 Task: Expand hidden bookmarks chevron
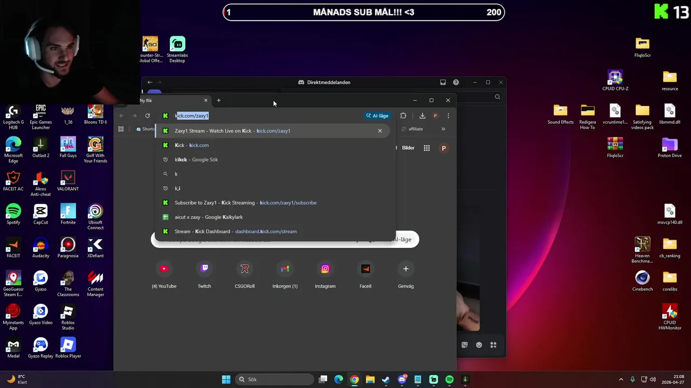coord(443,129)
